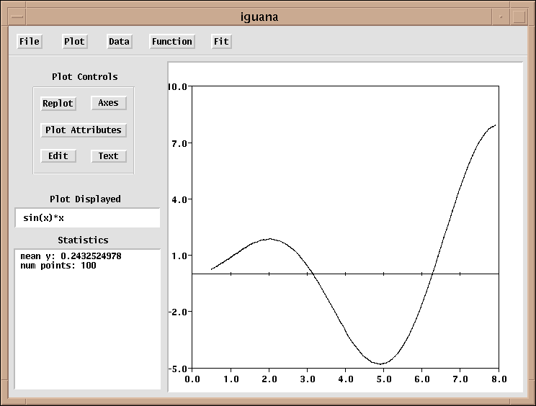
Task: Open the Plot menu
Action: coord(74,42)
